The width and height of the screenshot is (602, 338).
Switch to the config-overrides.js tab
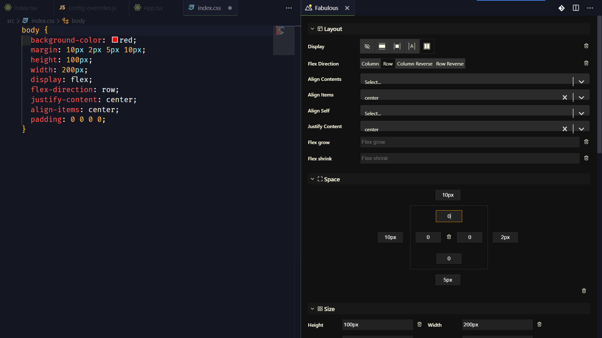pyautogui.click(x=91, y=8)
